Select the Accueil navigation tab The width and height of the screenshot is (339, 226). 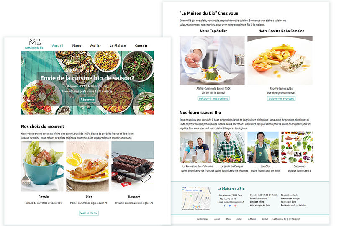[x=57, y=46]
